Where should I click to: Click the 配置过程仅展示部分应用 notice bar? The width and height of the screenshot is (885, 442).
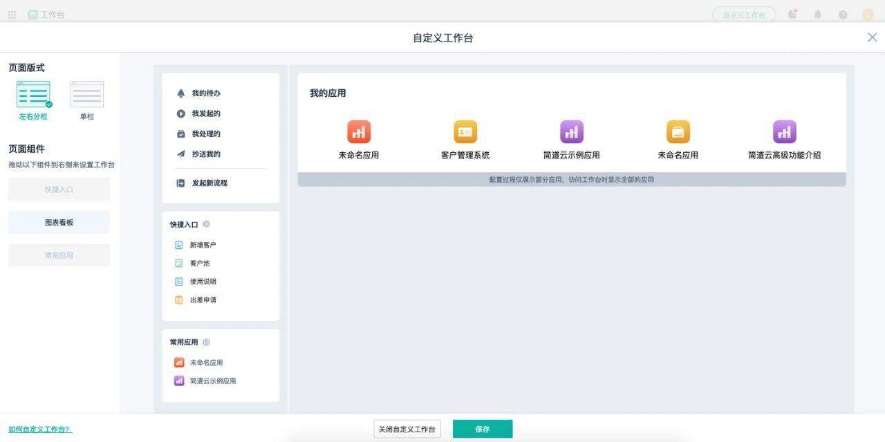click(572, 180)
